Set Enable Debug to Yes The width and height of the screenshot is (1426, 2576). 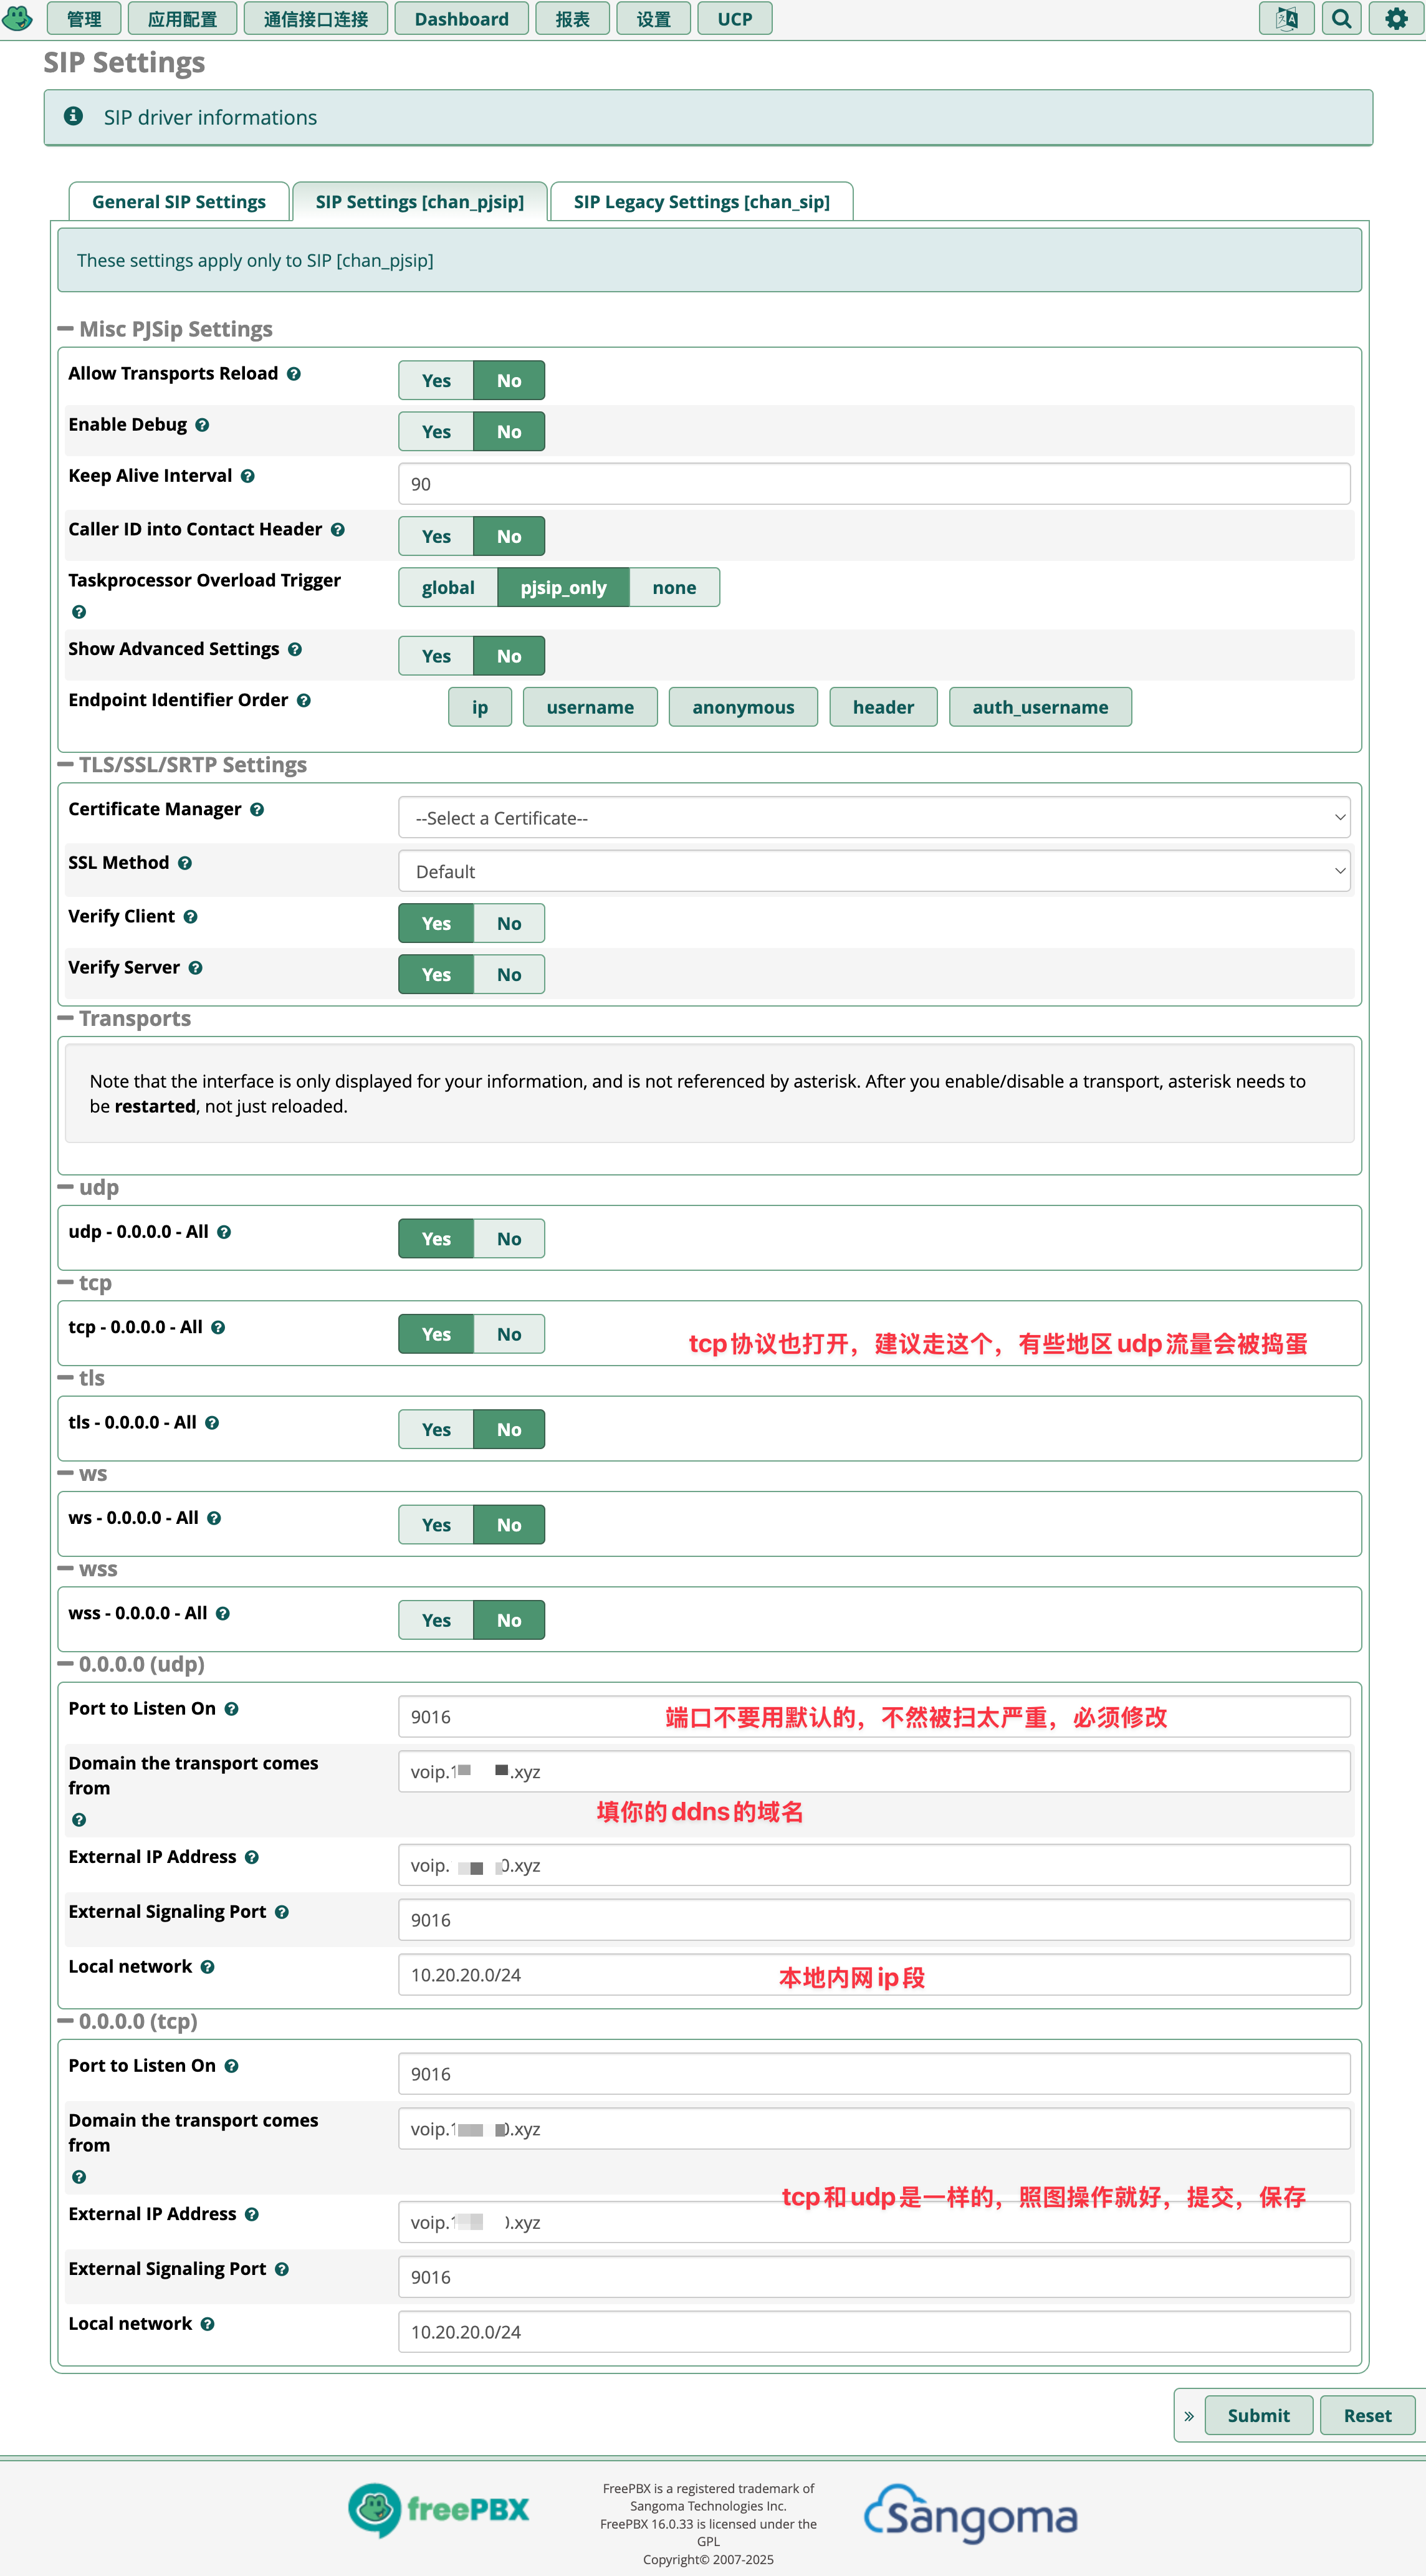pos(436,431)
